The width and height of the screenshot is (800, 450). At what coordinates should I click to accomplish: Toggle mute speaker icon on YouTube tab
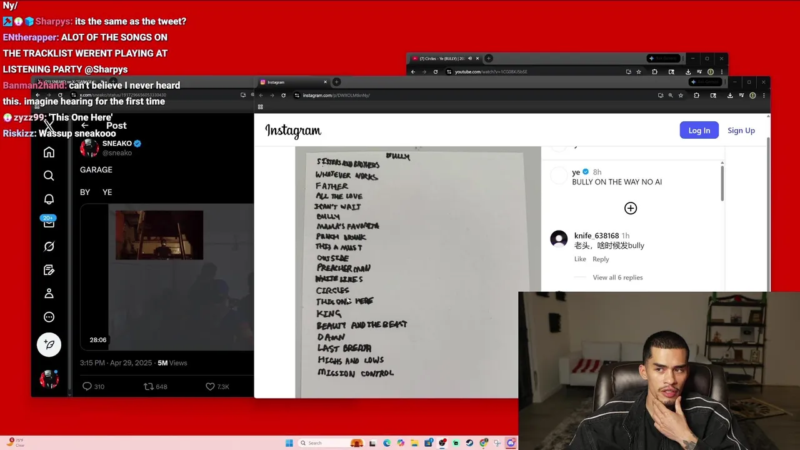pos(470,58)
